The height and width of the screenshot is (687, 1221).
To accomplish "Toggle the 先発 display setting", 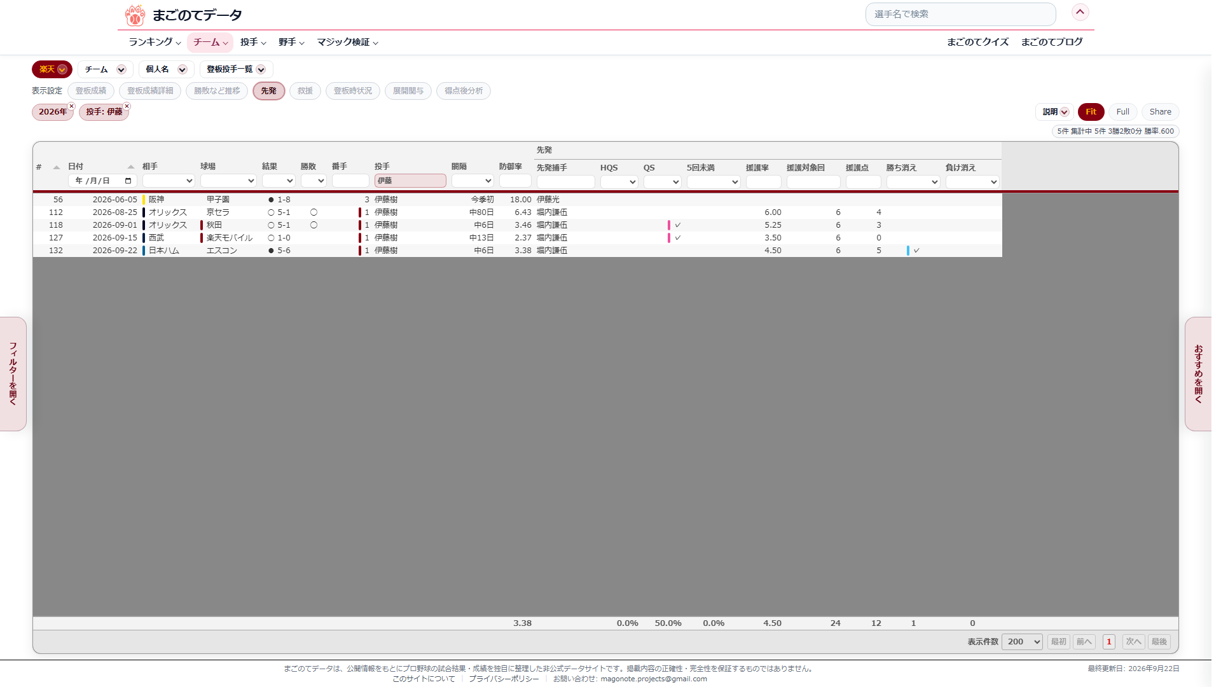I will point(268,91).
